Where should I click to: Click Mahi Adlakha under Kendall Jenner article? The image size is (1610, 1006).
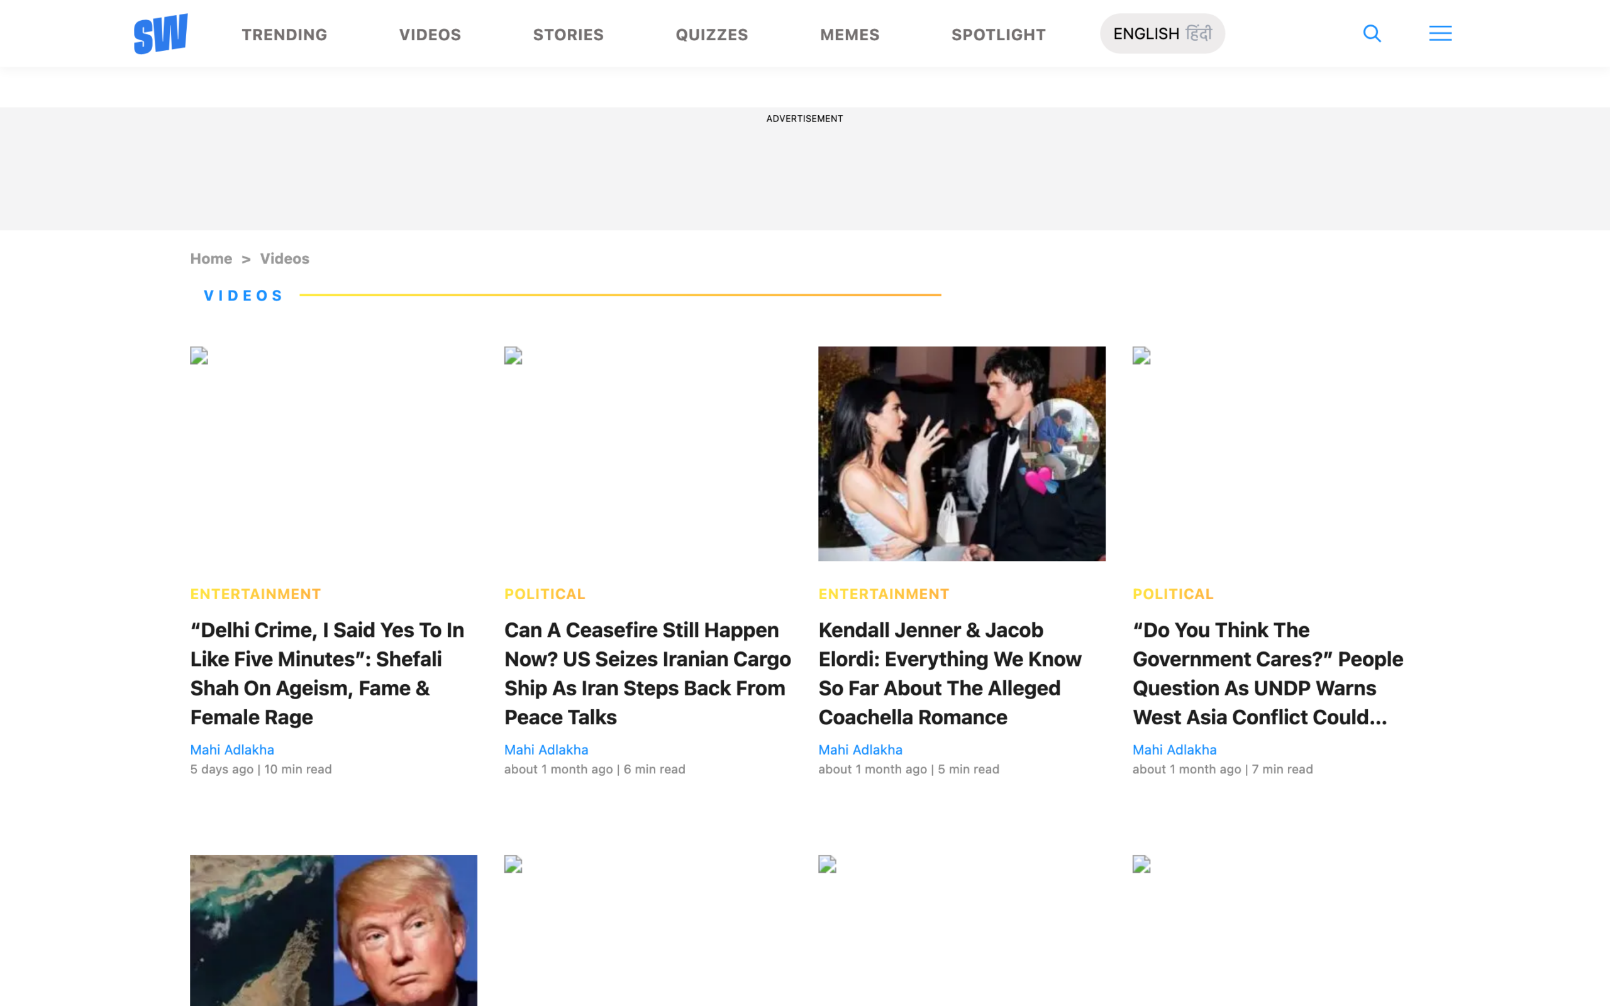click(860, 749)
